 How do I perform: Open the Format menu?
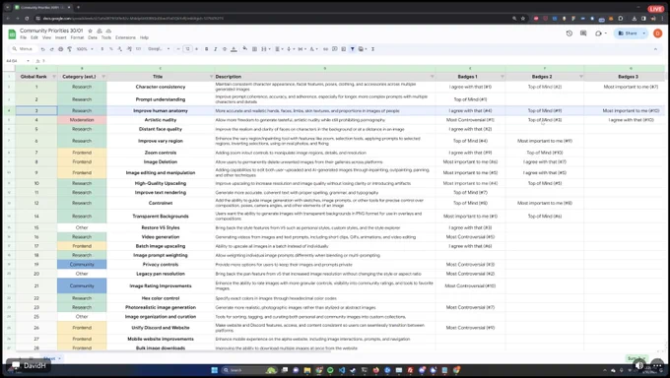(77, 37)
